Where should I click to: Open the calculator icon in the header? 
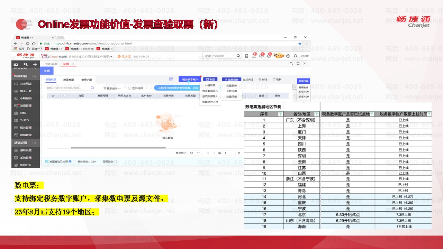click(246, 56)
